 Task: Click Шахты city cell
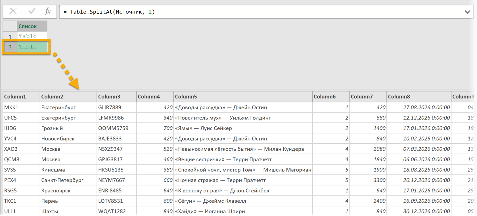point(68,211)
